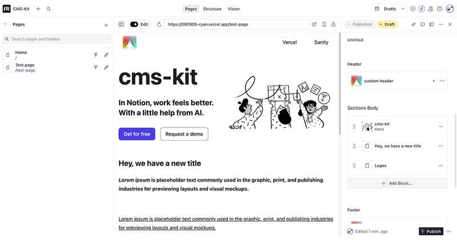Switch to the Structure tab
The height and width of the screenshot is (240, 457).
coord(212,9)
